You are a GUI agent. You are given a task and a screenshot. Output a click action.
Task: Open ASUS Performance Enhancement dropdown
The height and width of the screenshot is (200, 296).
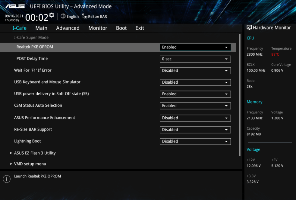195,118
